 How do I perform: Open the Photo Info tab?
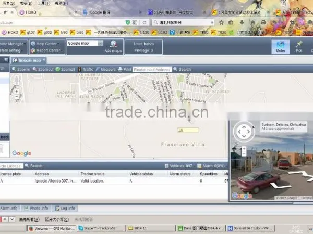[37, 208]
